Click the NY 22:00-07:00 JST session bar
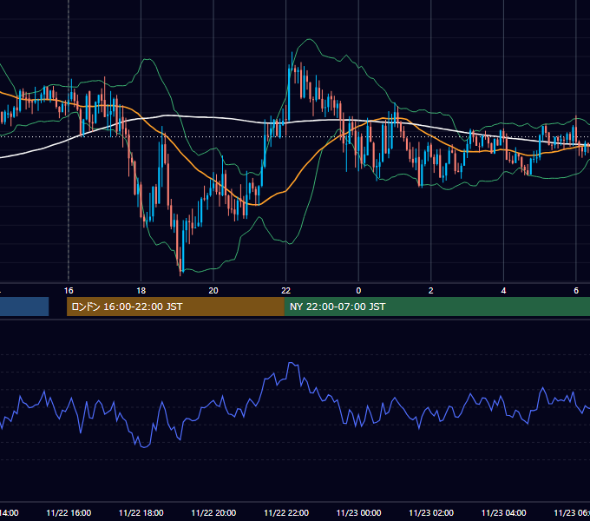Image resolution: width=590 pixels, height=521 pixels. pos(436,307)
